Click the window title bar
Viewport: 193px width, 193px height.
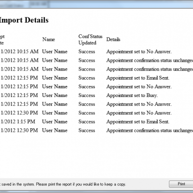point(96,4)
